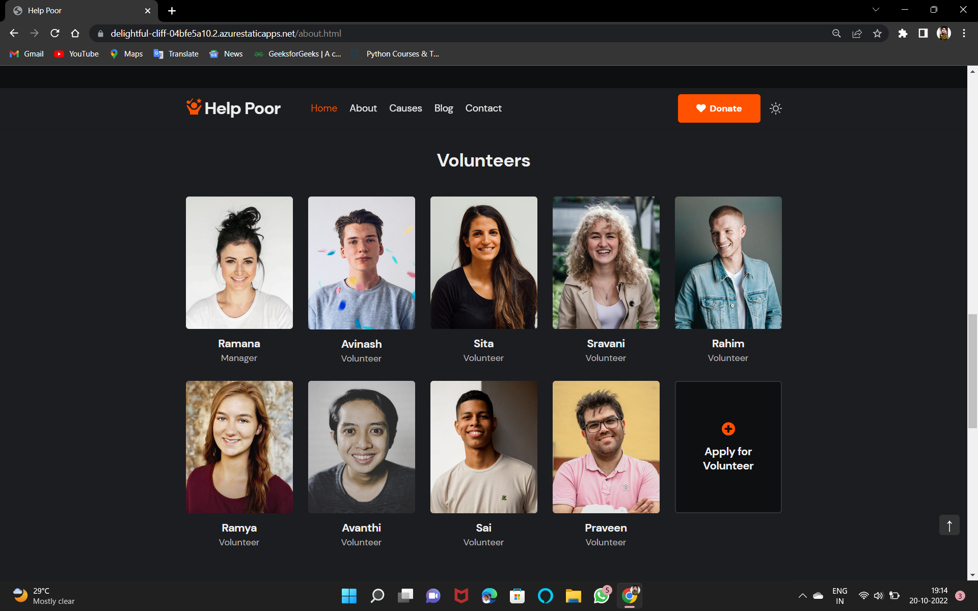
Task: Open the Chrome extensions puzzle icon
Action: tap(903, 34)
